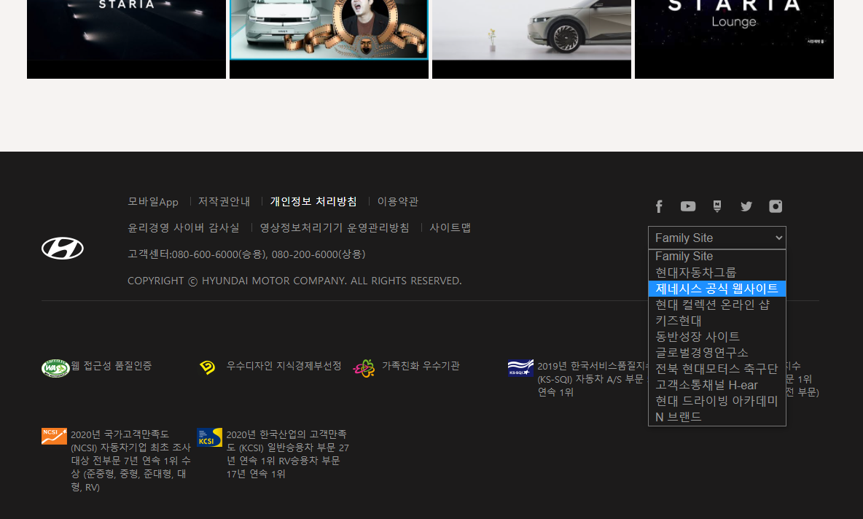Open the 이용약관 terms link
Image resolution: width=863 pixels, height=519 pixels.
tap(397, 201)
